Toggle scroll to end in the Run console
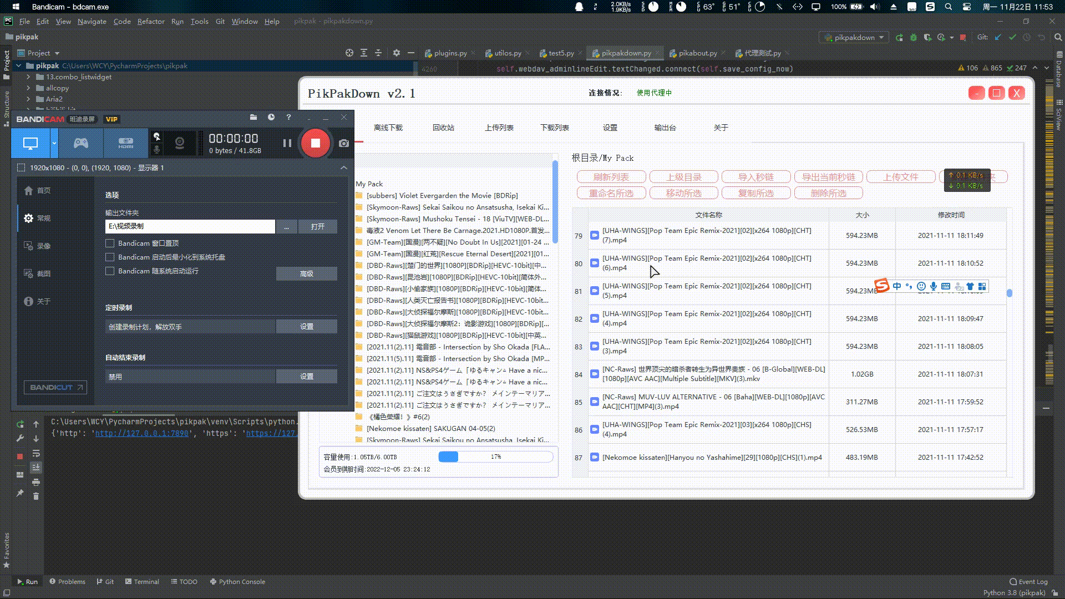 [x=36, y=468]
